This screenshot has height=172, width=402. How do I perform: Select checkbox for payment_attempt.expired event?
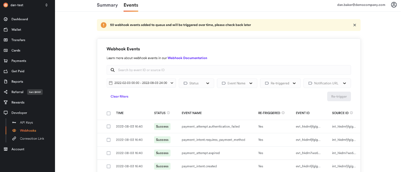coord(108,153)
